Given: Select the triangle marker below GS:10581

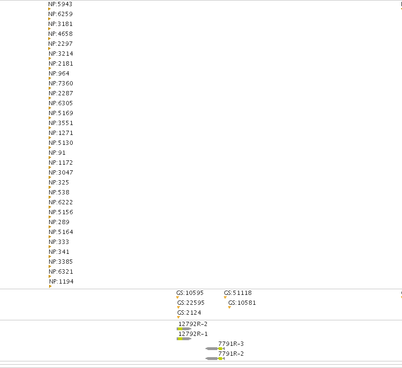Looking at the screenshot, I should click(230, 308).
